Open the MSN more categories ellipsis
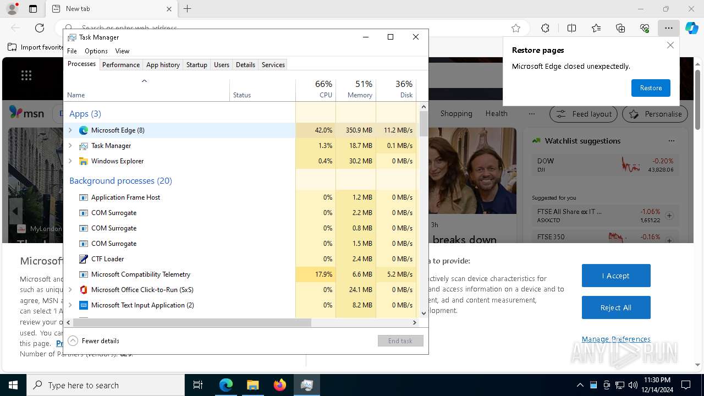This screenshot has height=396, width=704. (x=531, y=114)
